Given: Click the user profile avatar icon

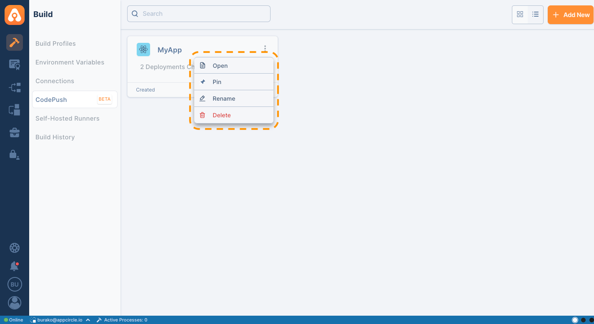Looking at the screenshot, I should coord(15,302).
